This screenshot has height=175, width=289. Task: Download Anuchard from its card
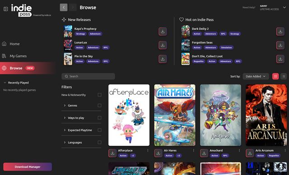click(204, 153)
